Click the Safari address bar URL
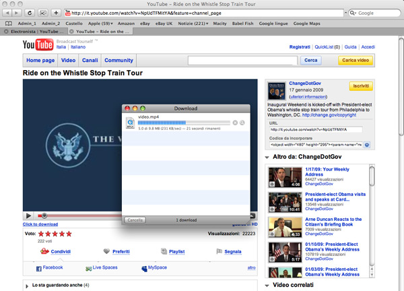 tap(204, 13)
